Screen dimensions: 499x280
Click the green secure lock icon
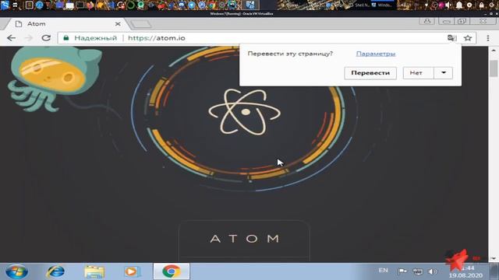pos(65,38)
